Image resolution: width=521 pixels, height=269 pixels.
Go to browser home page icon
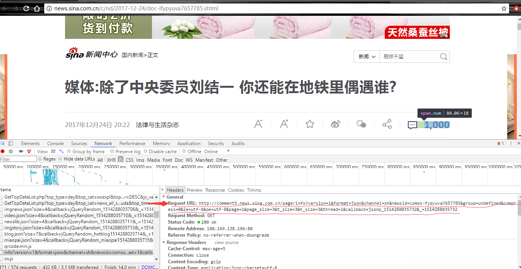pyautogui.click(x=37, y=8)
